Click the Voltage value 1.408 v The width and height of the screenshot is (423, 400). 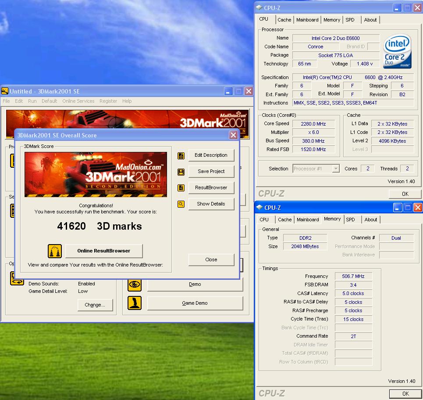[364, 64]
